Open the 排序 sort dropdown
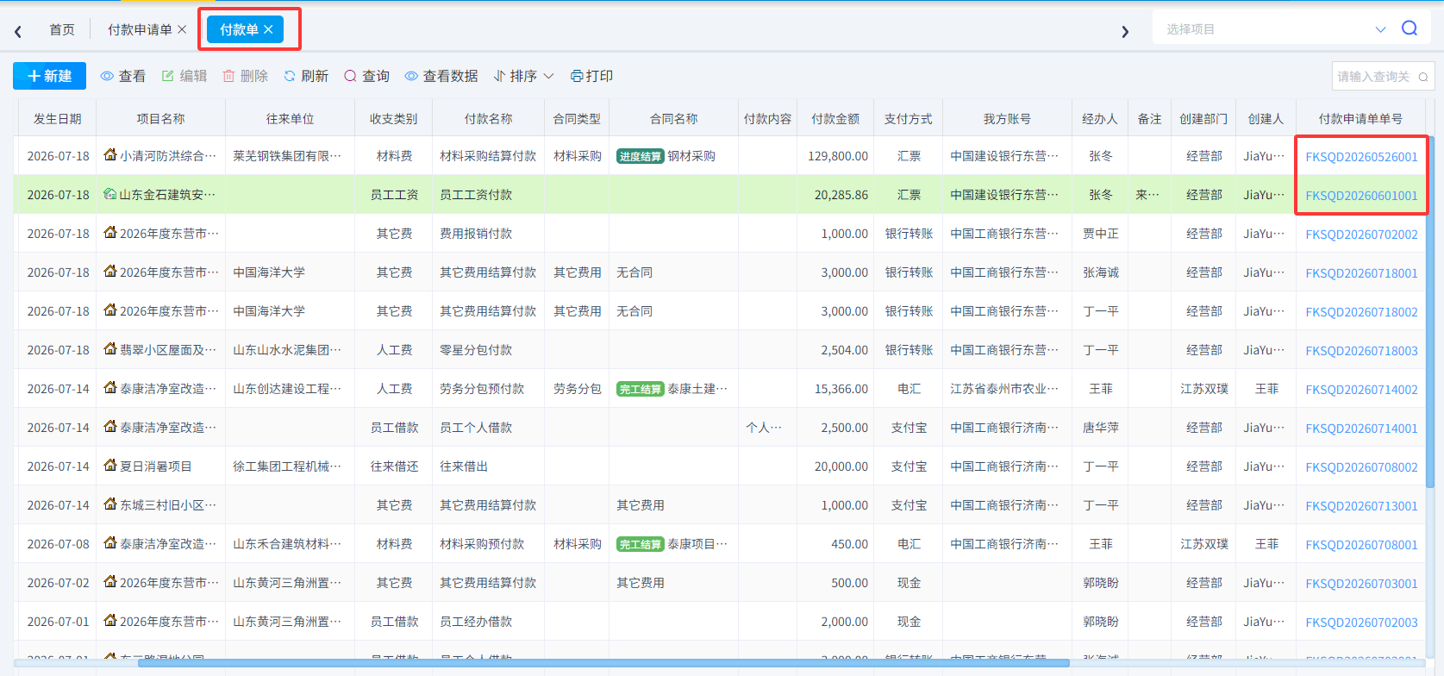 click(523, 76)
